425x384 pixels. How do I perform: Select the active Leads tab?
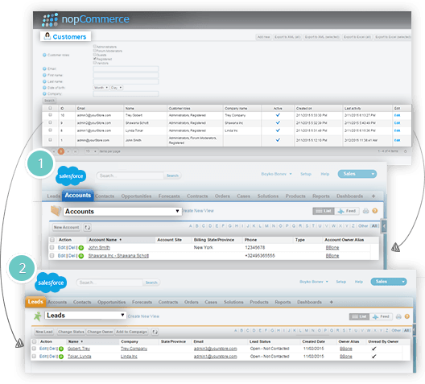(35, 302)
